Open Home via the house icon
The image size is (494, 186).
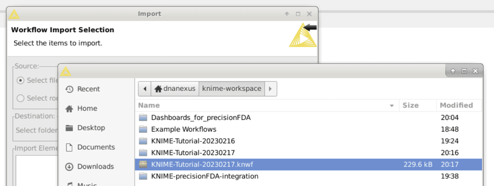tap(69, 109)
